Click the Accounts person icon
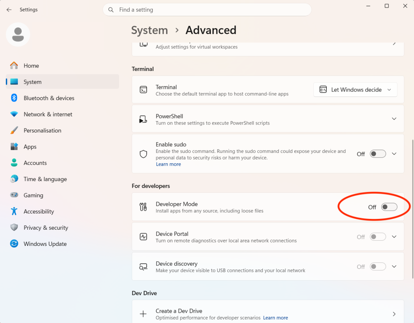The width and height of the screenshot is (414, 323). pyautogui.click(x=14, y=163)
